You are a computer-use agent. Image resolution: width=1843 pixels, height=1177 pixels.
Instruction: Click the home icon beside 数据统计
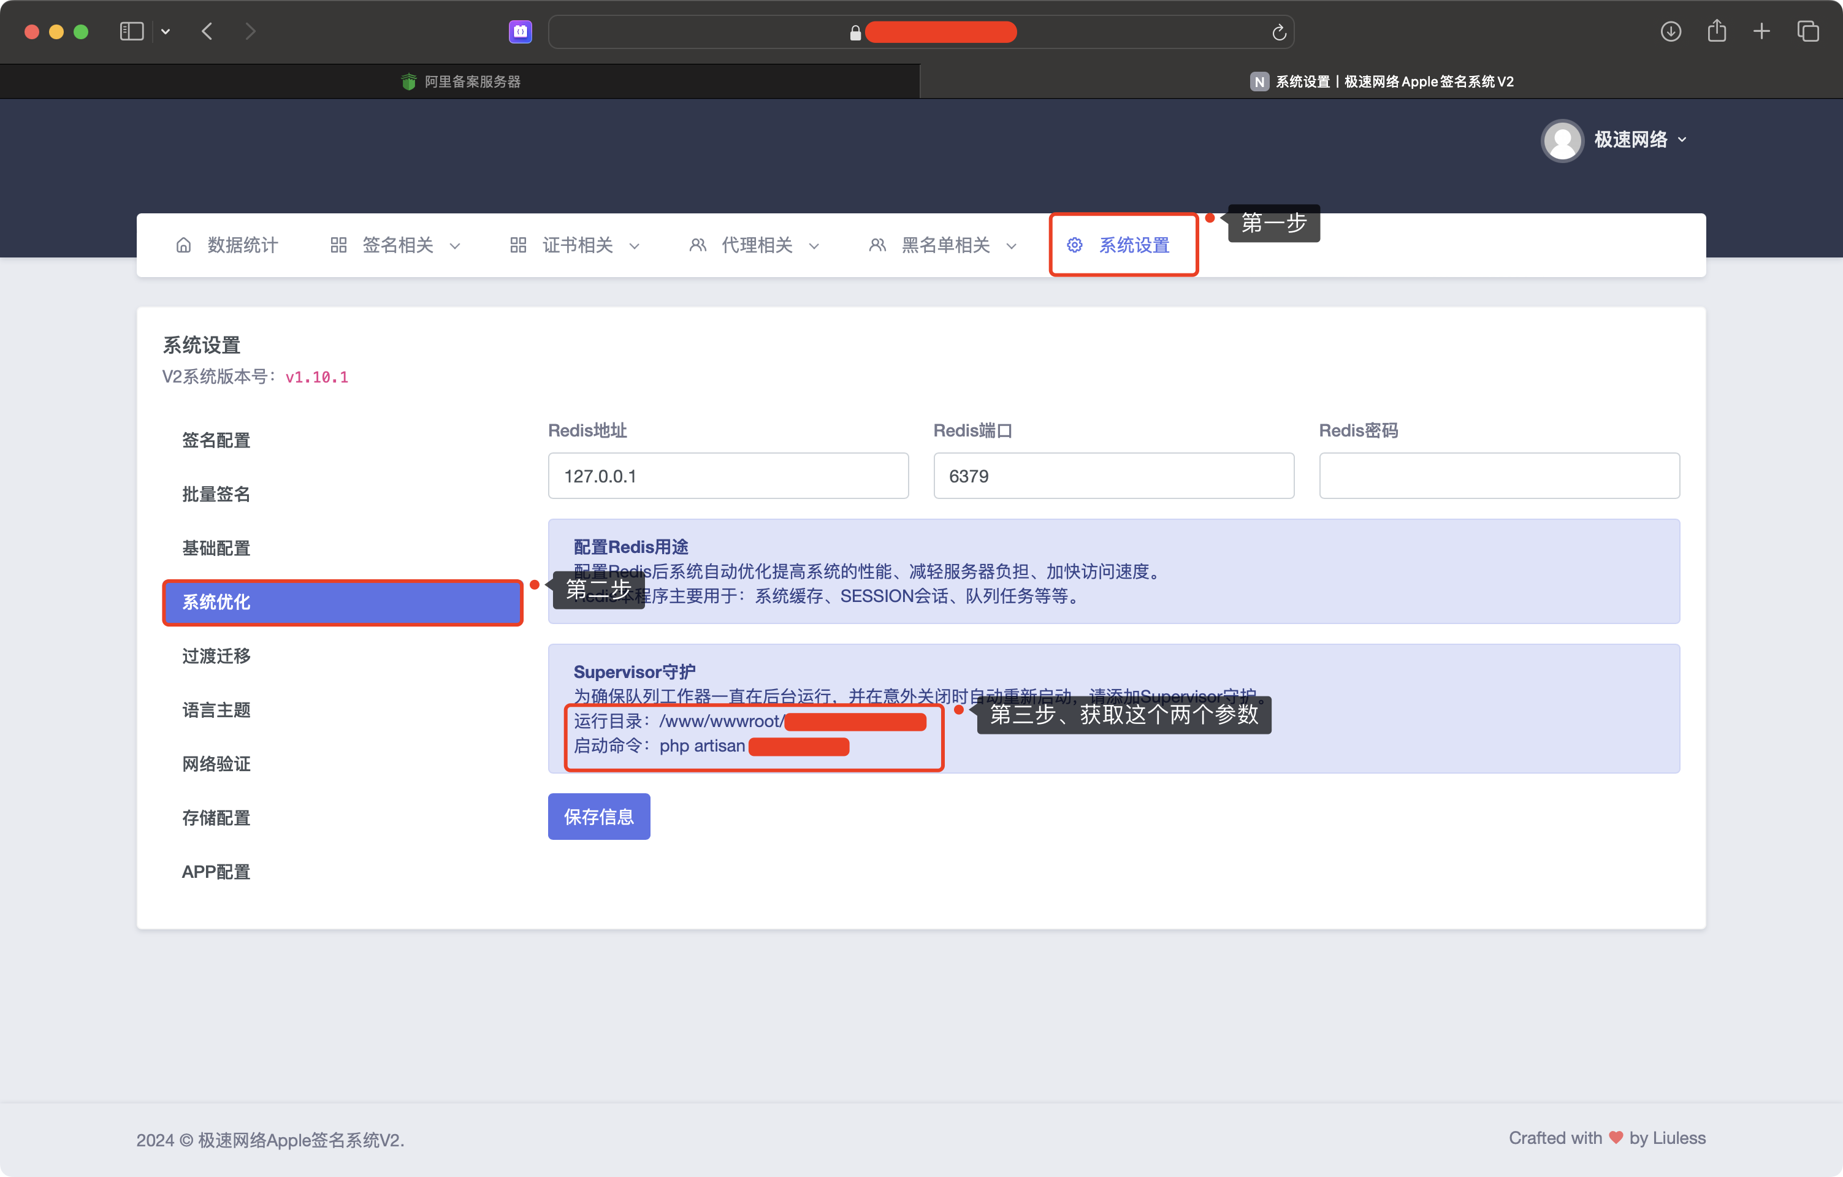[x=184, y=245]
